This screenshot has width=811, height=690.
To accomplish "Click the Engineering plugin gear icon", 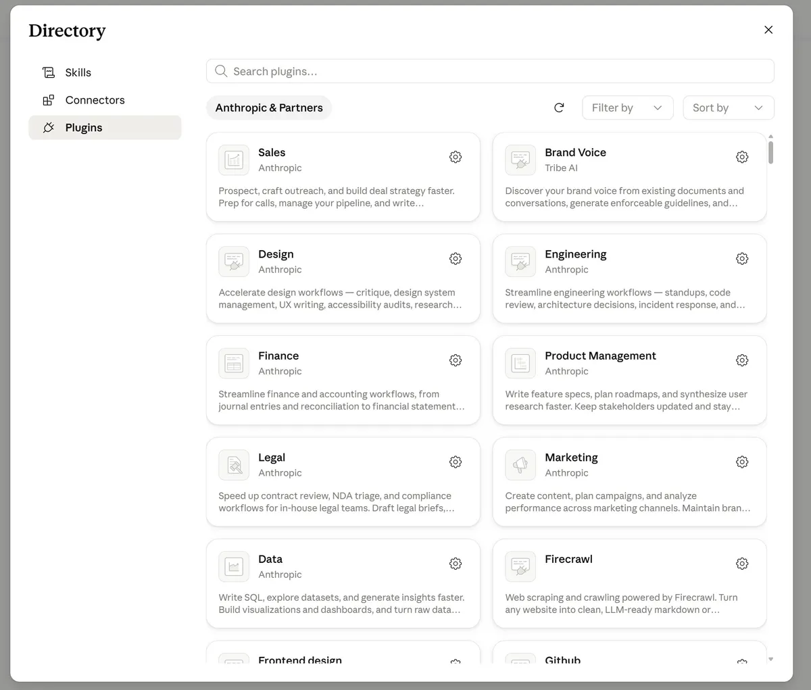I will 742,259.
